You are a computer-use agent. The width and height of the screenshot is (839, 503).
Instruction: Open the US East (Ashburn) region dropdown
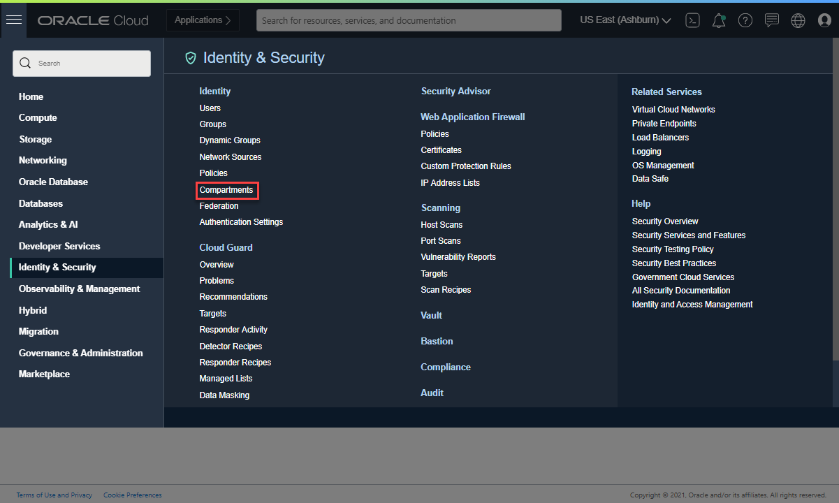coord(625,20)
